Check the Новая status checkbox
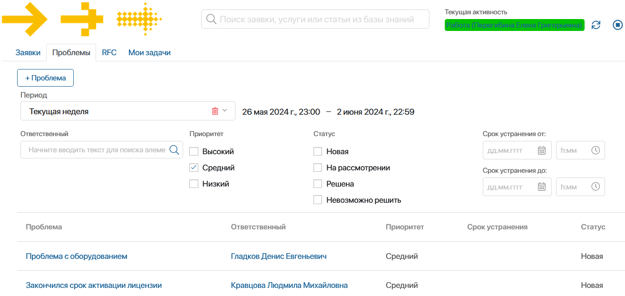Viewport: 625px width, 296px height. [318, 151]
